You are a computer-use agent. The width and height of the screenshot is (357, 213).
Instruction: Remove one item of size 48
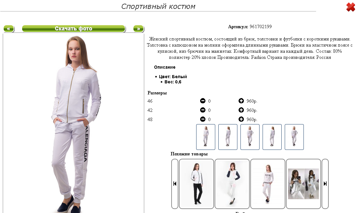(x=203, y=119)
